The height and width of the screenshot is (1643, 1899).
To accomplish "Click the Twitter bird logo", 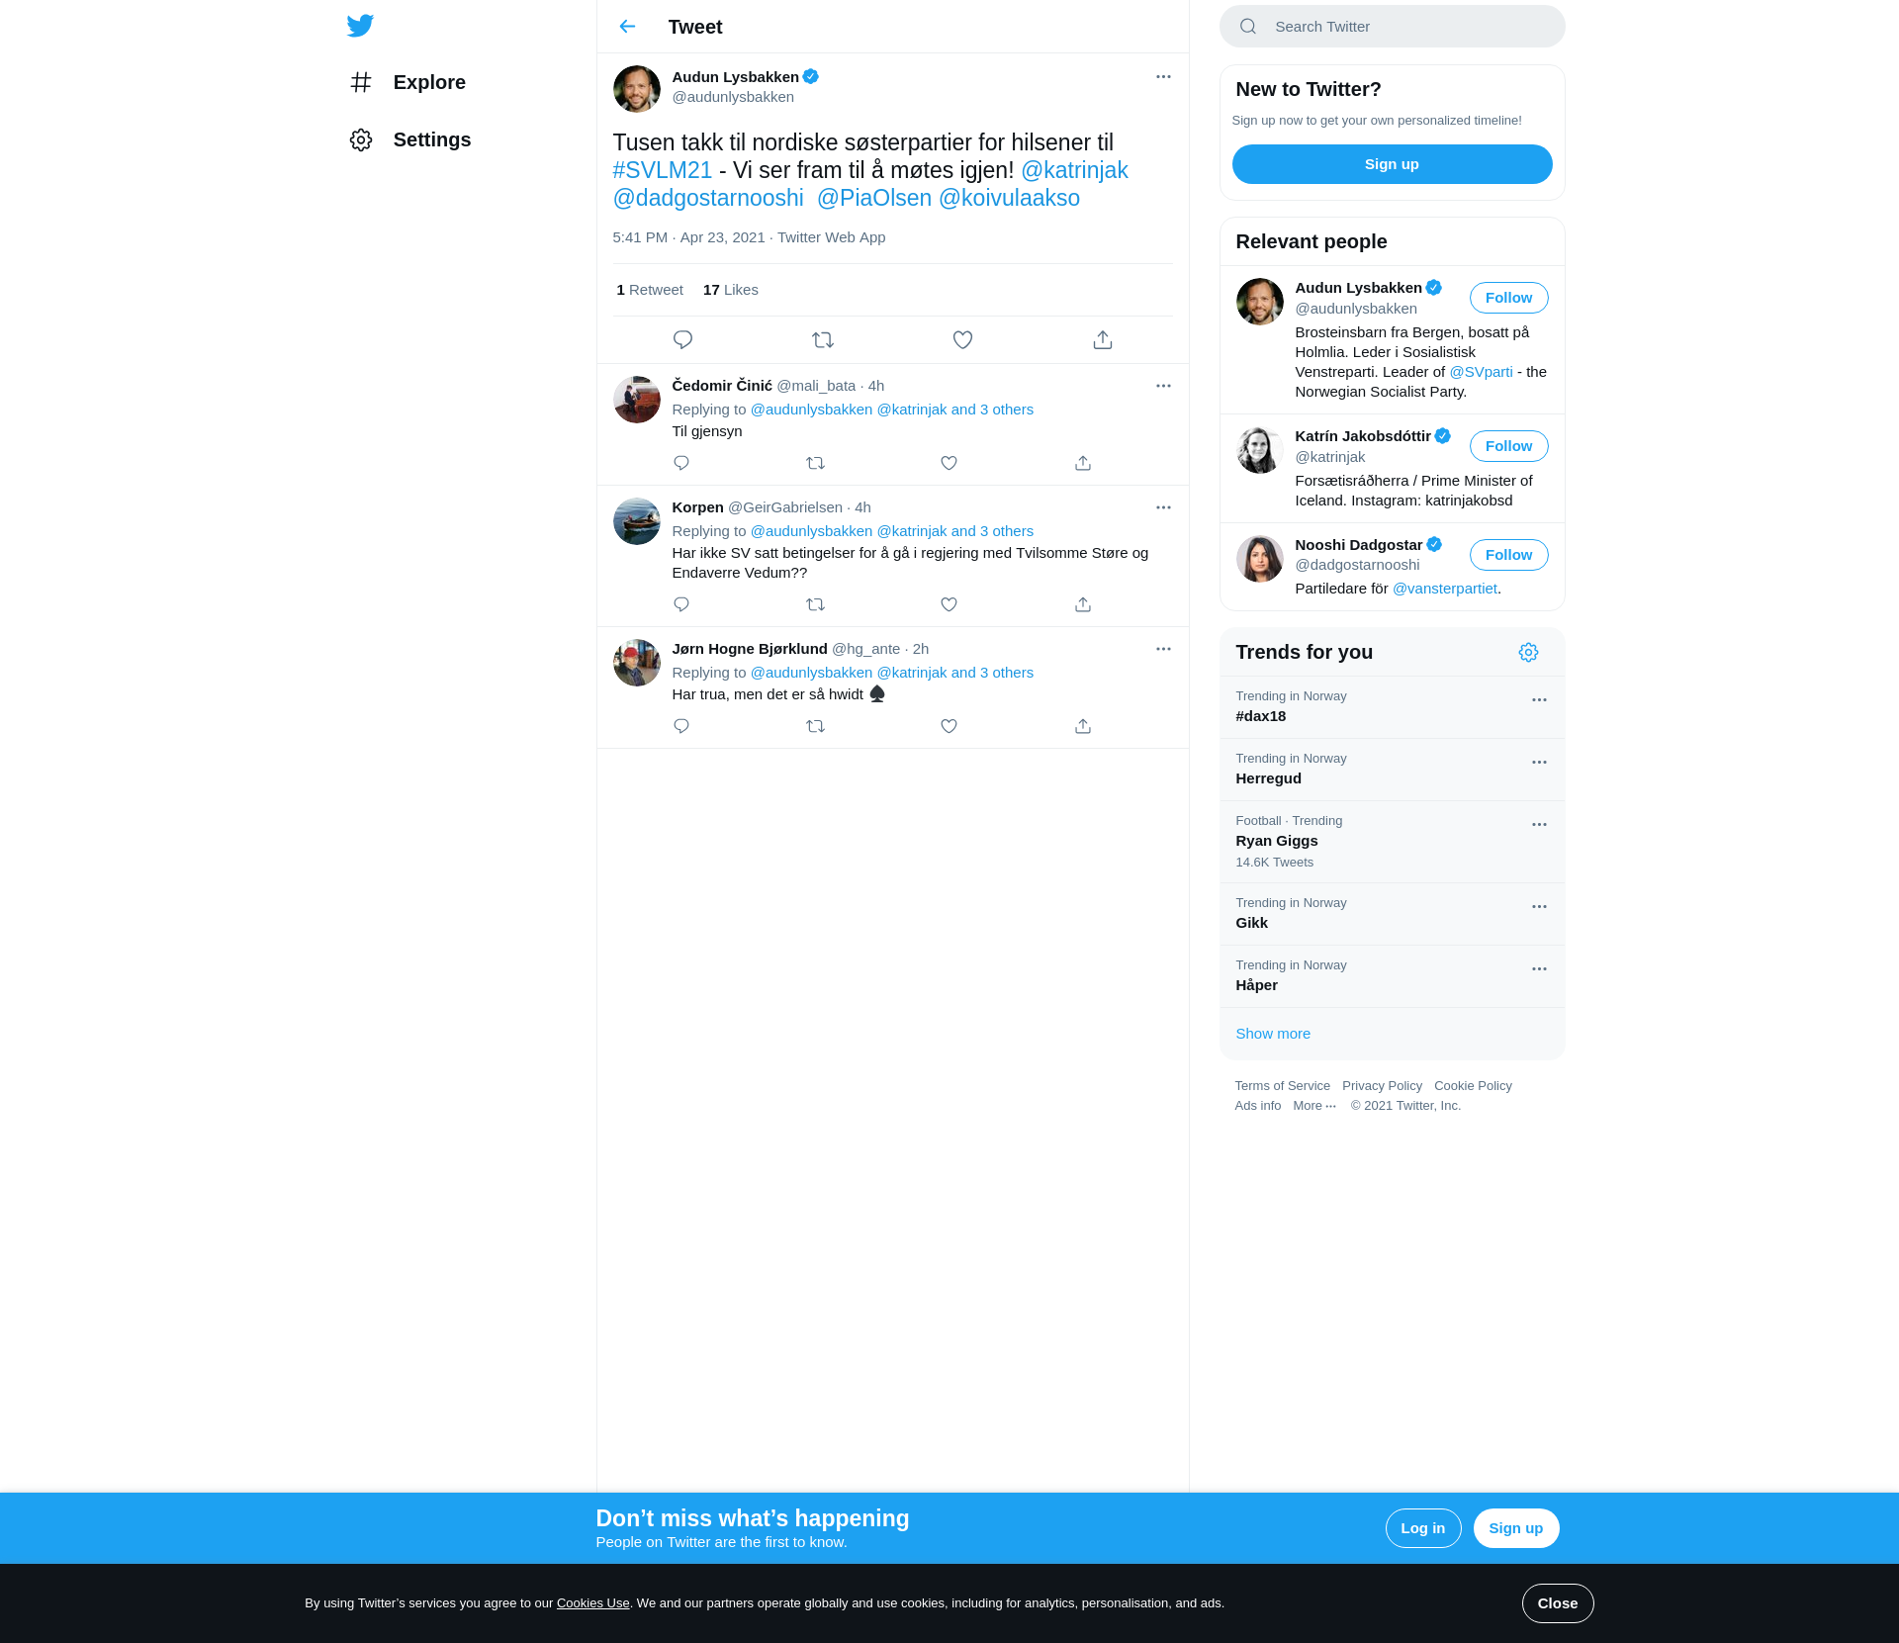I will (x=360, y=26).
